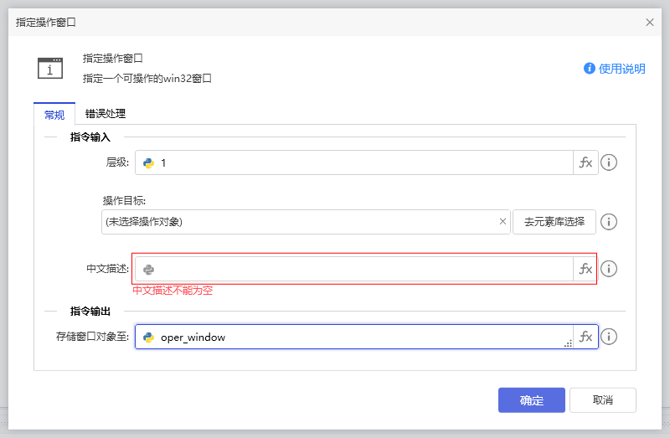The image size is (670, 438).
Task: Show the info tooltip for 层级
Action: (x=610, y=162)
